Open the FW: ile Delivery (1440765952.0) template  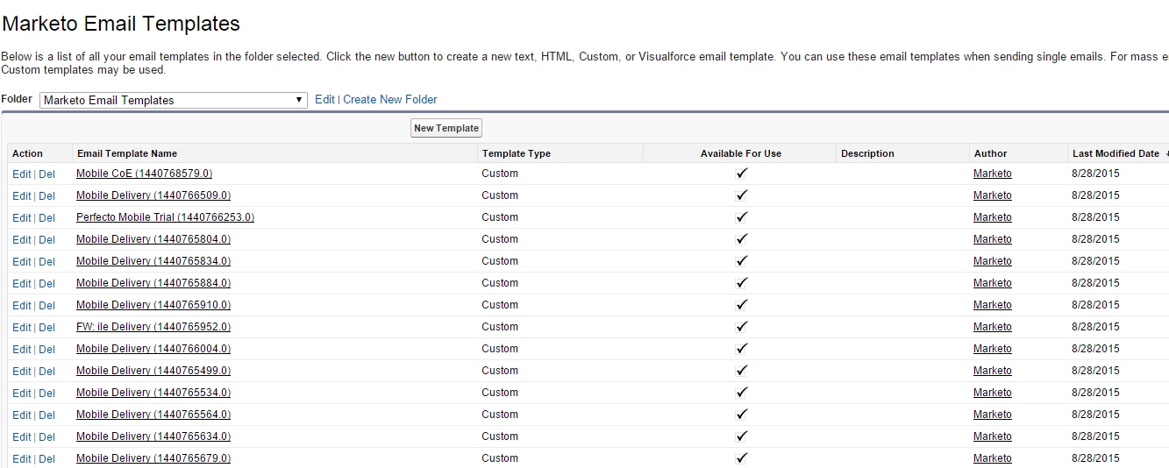pos(153,327)
